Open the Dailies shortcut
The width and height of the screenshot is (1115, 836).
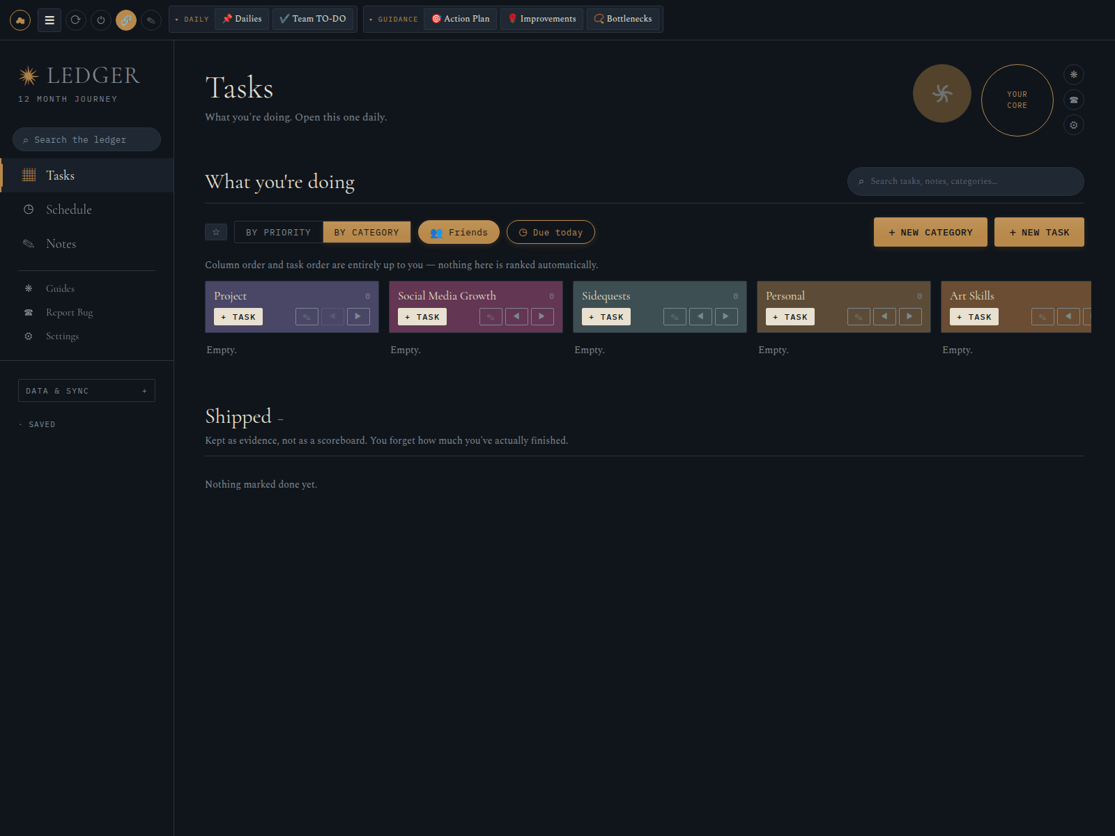click(242, 19)
